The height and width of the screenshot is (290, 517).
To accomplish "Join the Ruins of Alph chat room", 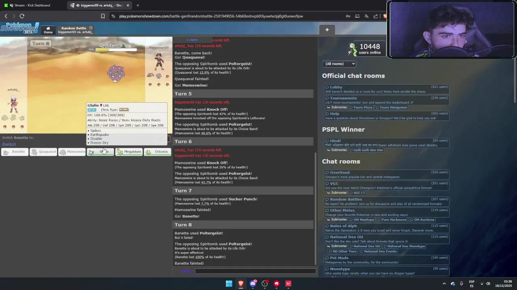I will point(387,228).
